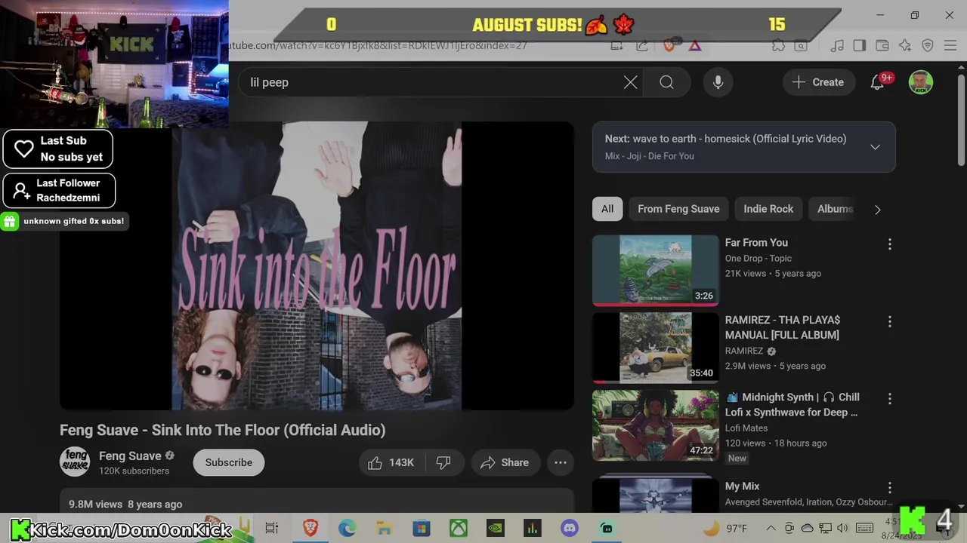Show hidden system tray icons chevron
The height and width of the screenshot is (543, 967).
(x=771, y=528)
